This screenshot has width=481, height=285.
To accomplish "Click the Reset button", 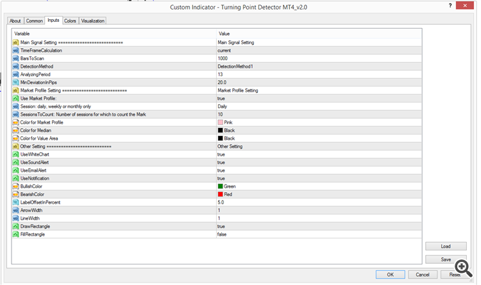I will (455, 275).
